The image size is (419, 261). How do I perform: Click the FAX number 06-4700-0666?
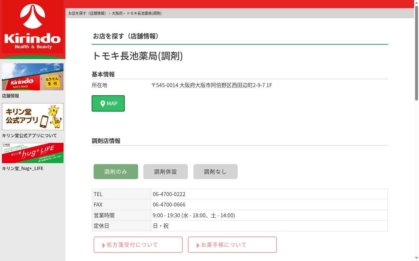point(169,205)
